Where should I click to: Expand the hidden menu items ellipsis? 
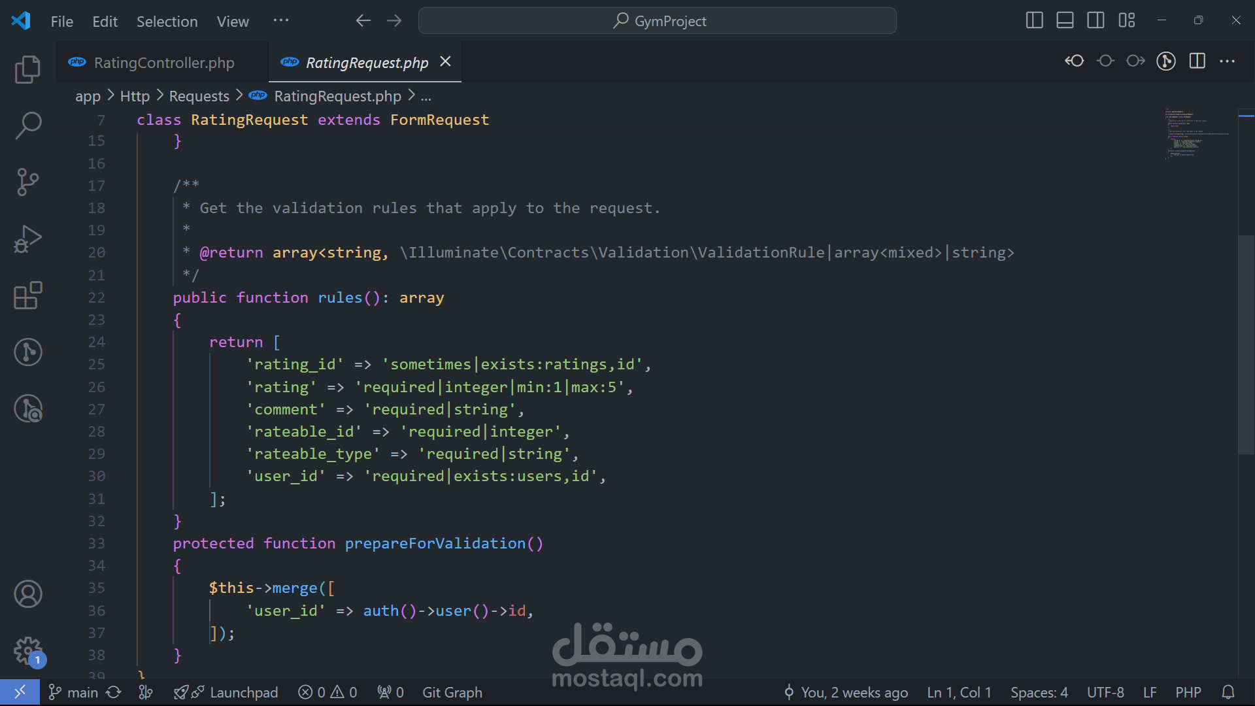(281, 20)
